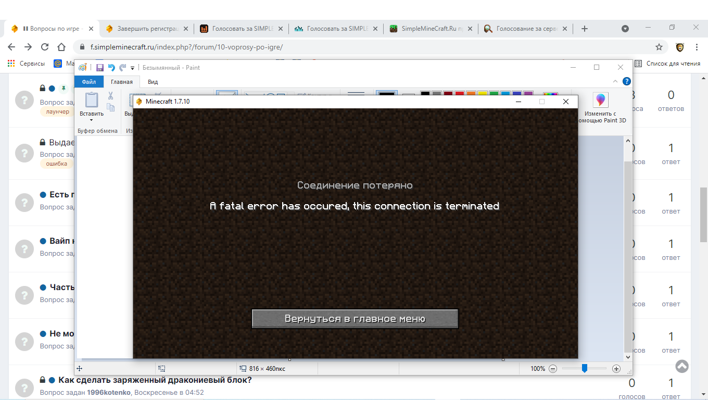Switch to the Голосование за сервер tab
Image resolution: width=708 pixels, height=400 pixels.
[525, 29]
